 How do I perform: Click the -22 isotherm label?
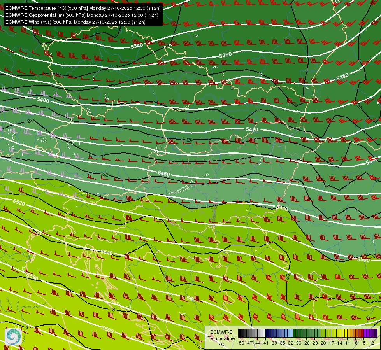point(105,175)
